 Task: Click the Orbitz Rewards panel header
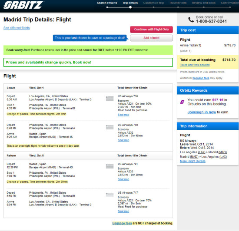[208, 90]
